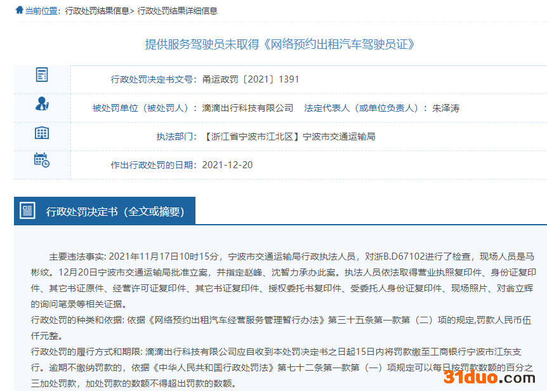Click the person icon beside 被处罚单位
The height and width of the screenshot is (391, 547).
click(42, 103)
